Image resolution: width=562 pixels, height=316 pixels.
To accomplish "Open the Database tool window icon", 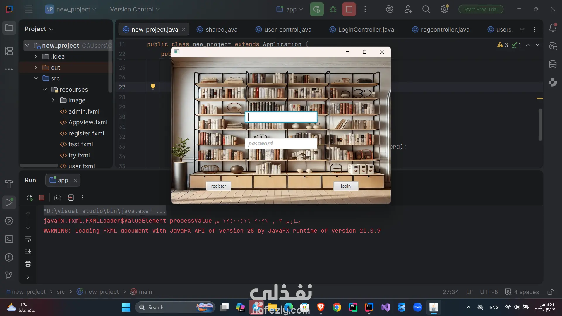I will pos(553,64).
